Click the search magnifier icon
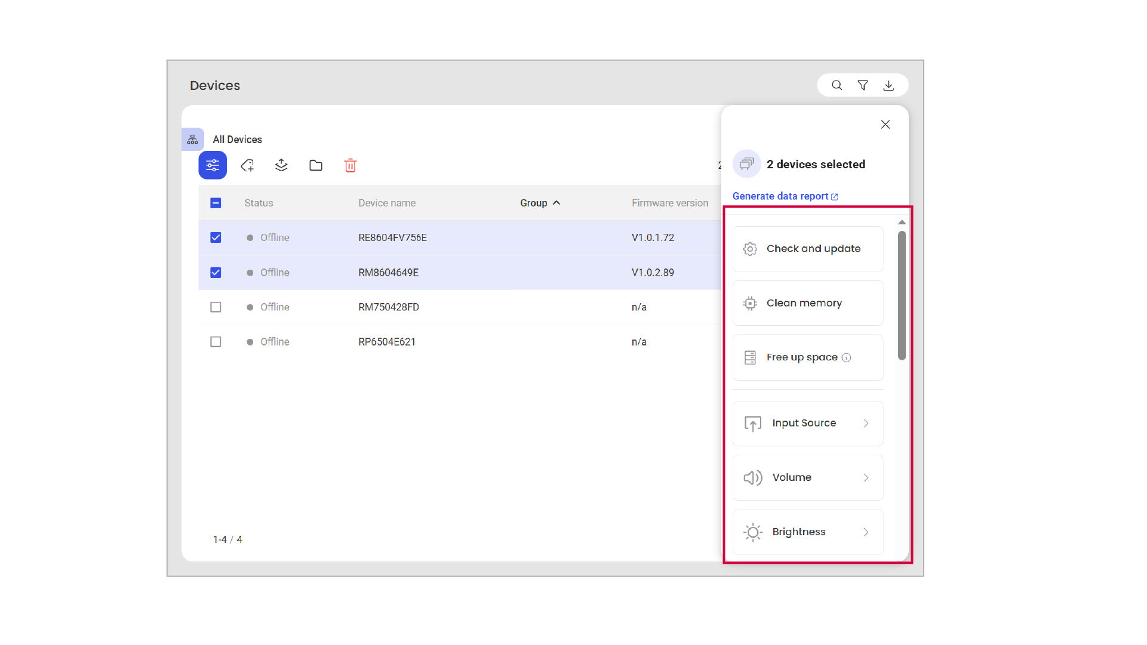Screen dimensions: 1147x645 837,85
